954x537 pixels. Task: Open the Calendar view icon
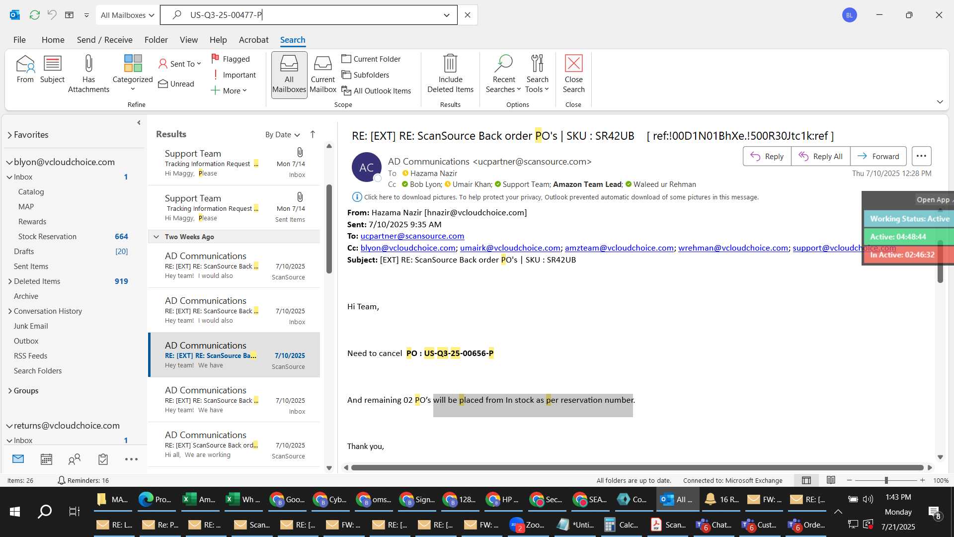coord(46,459)
